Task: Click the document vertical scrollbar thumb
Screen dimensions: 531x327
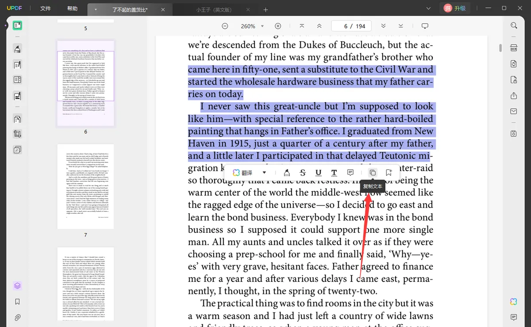Action: tap(500, 48)
